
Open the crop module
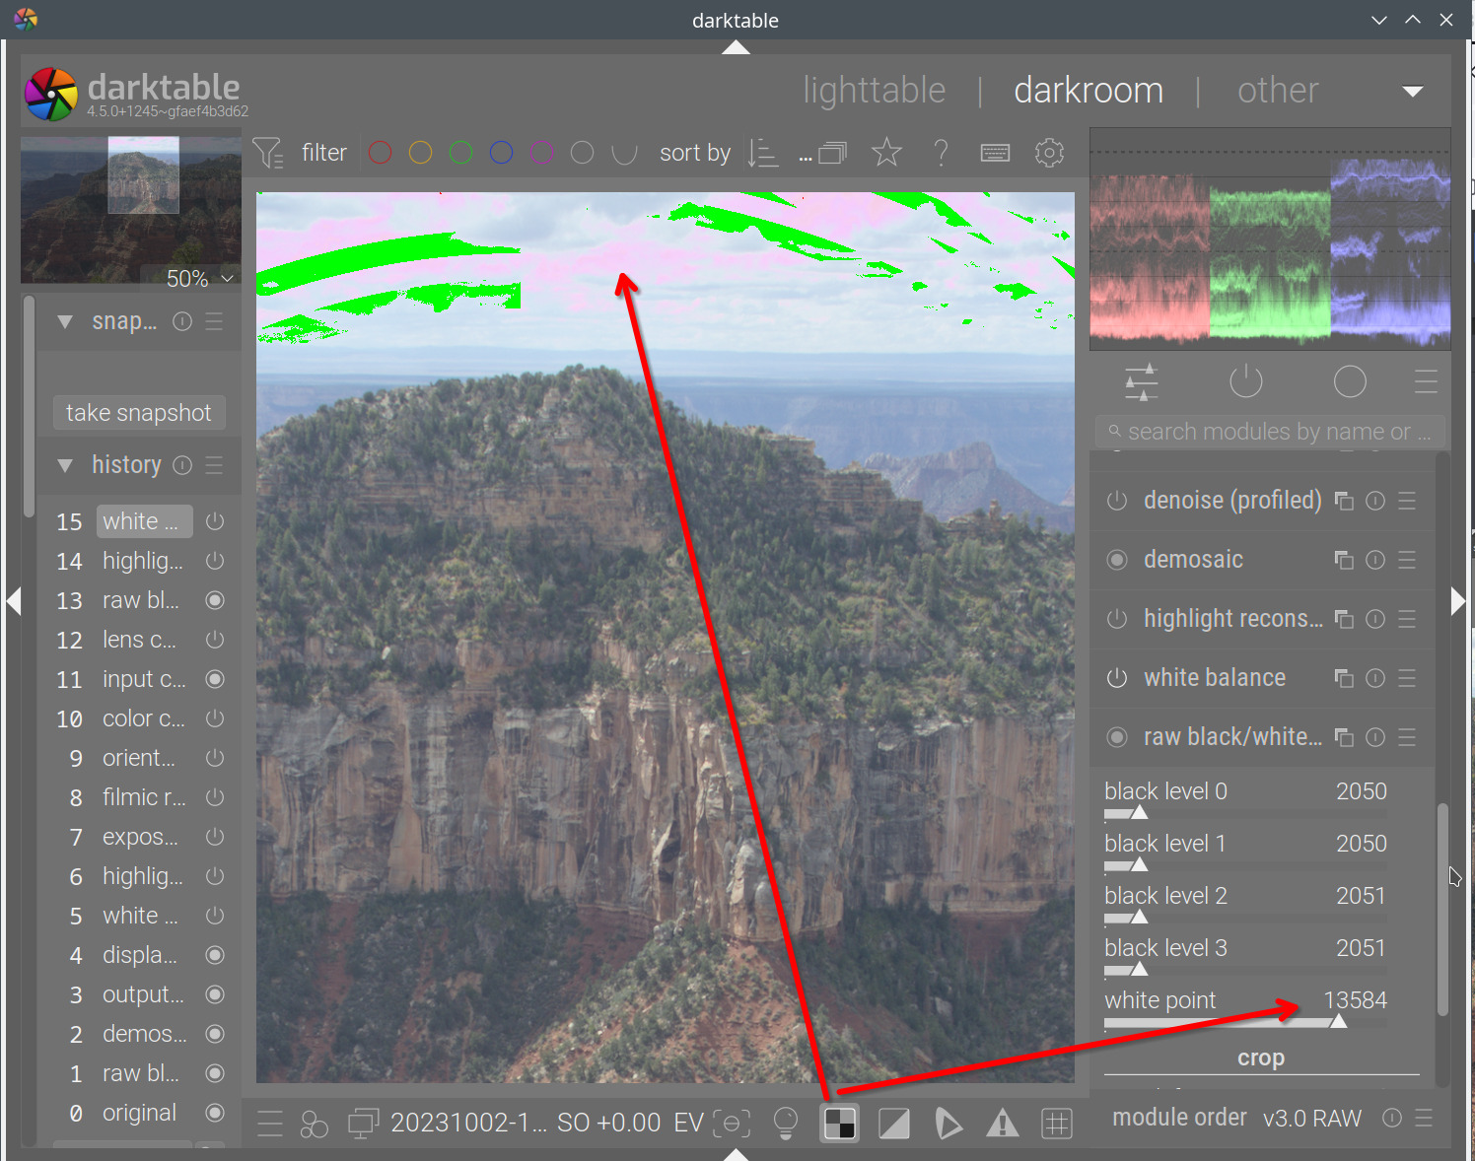click(x=1260, y=1057)
